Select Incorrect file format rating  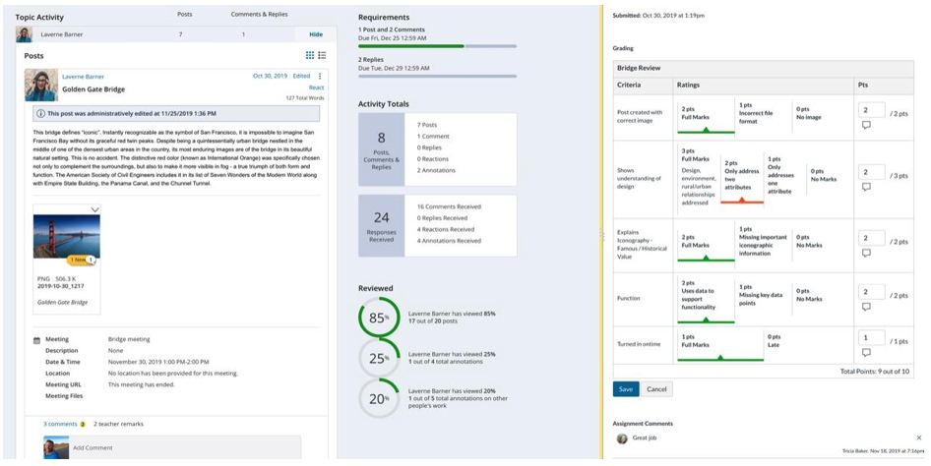[763, 113]
